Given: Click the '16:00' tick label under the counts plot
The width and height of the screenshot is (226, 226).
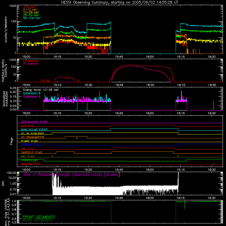Looking at the screenshot, I should (150, 57).
